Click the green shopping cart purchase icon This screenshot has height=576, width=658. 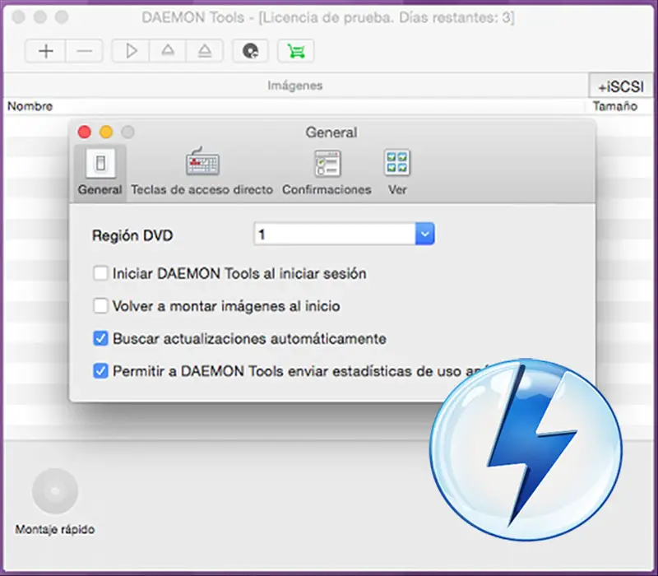click(296, 51)
